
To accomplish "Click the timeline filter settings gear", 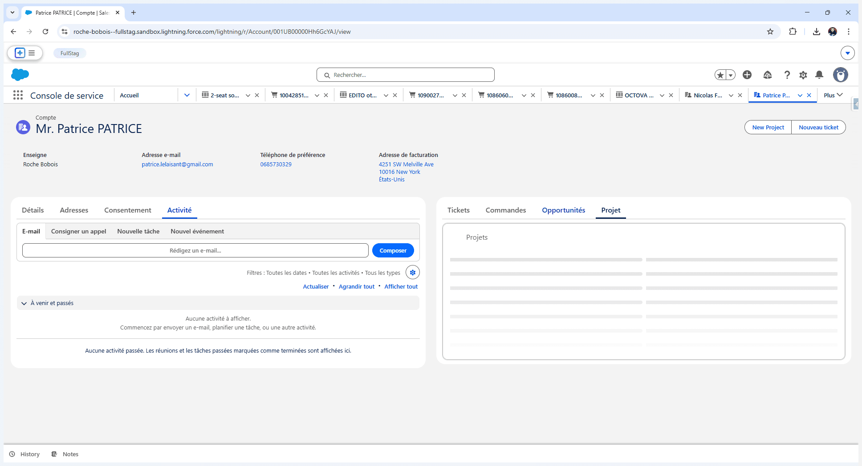I will pyautogui.click(x=413, y=273).
